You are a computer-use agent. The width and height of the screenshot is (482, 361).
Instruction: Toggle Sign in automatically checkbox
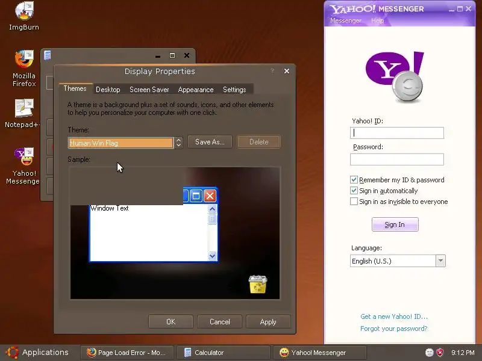(x=354, y=191)
